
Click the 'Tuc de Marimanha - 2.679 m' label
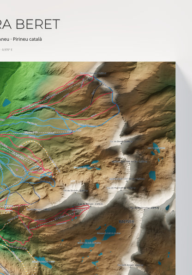[x=144, y=208]
